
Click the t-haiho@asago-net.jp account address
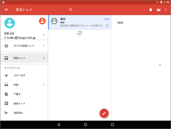[20, 38]
